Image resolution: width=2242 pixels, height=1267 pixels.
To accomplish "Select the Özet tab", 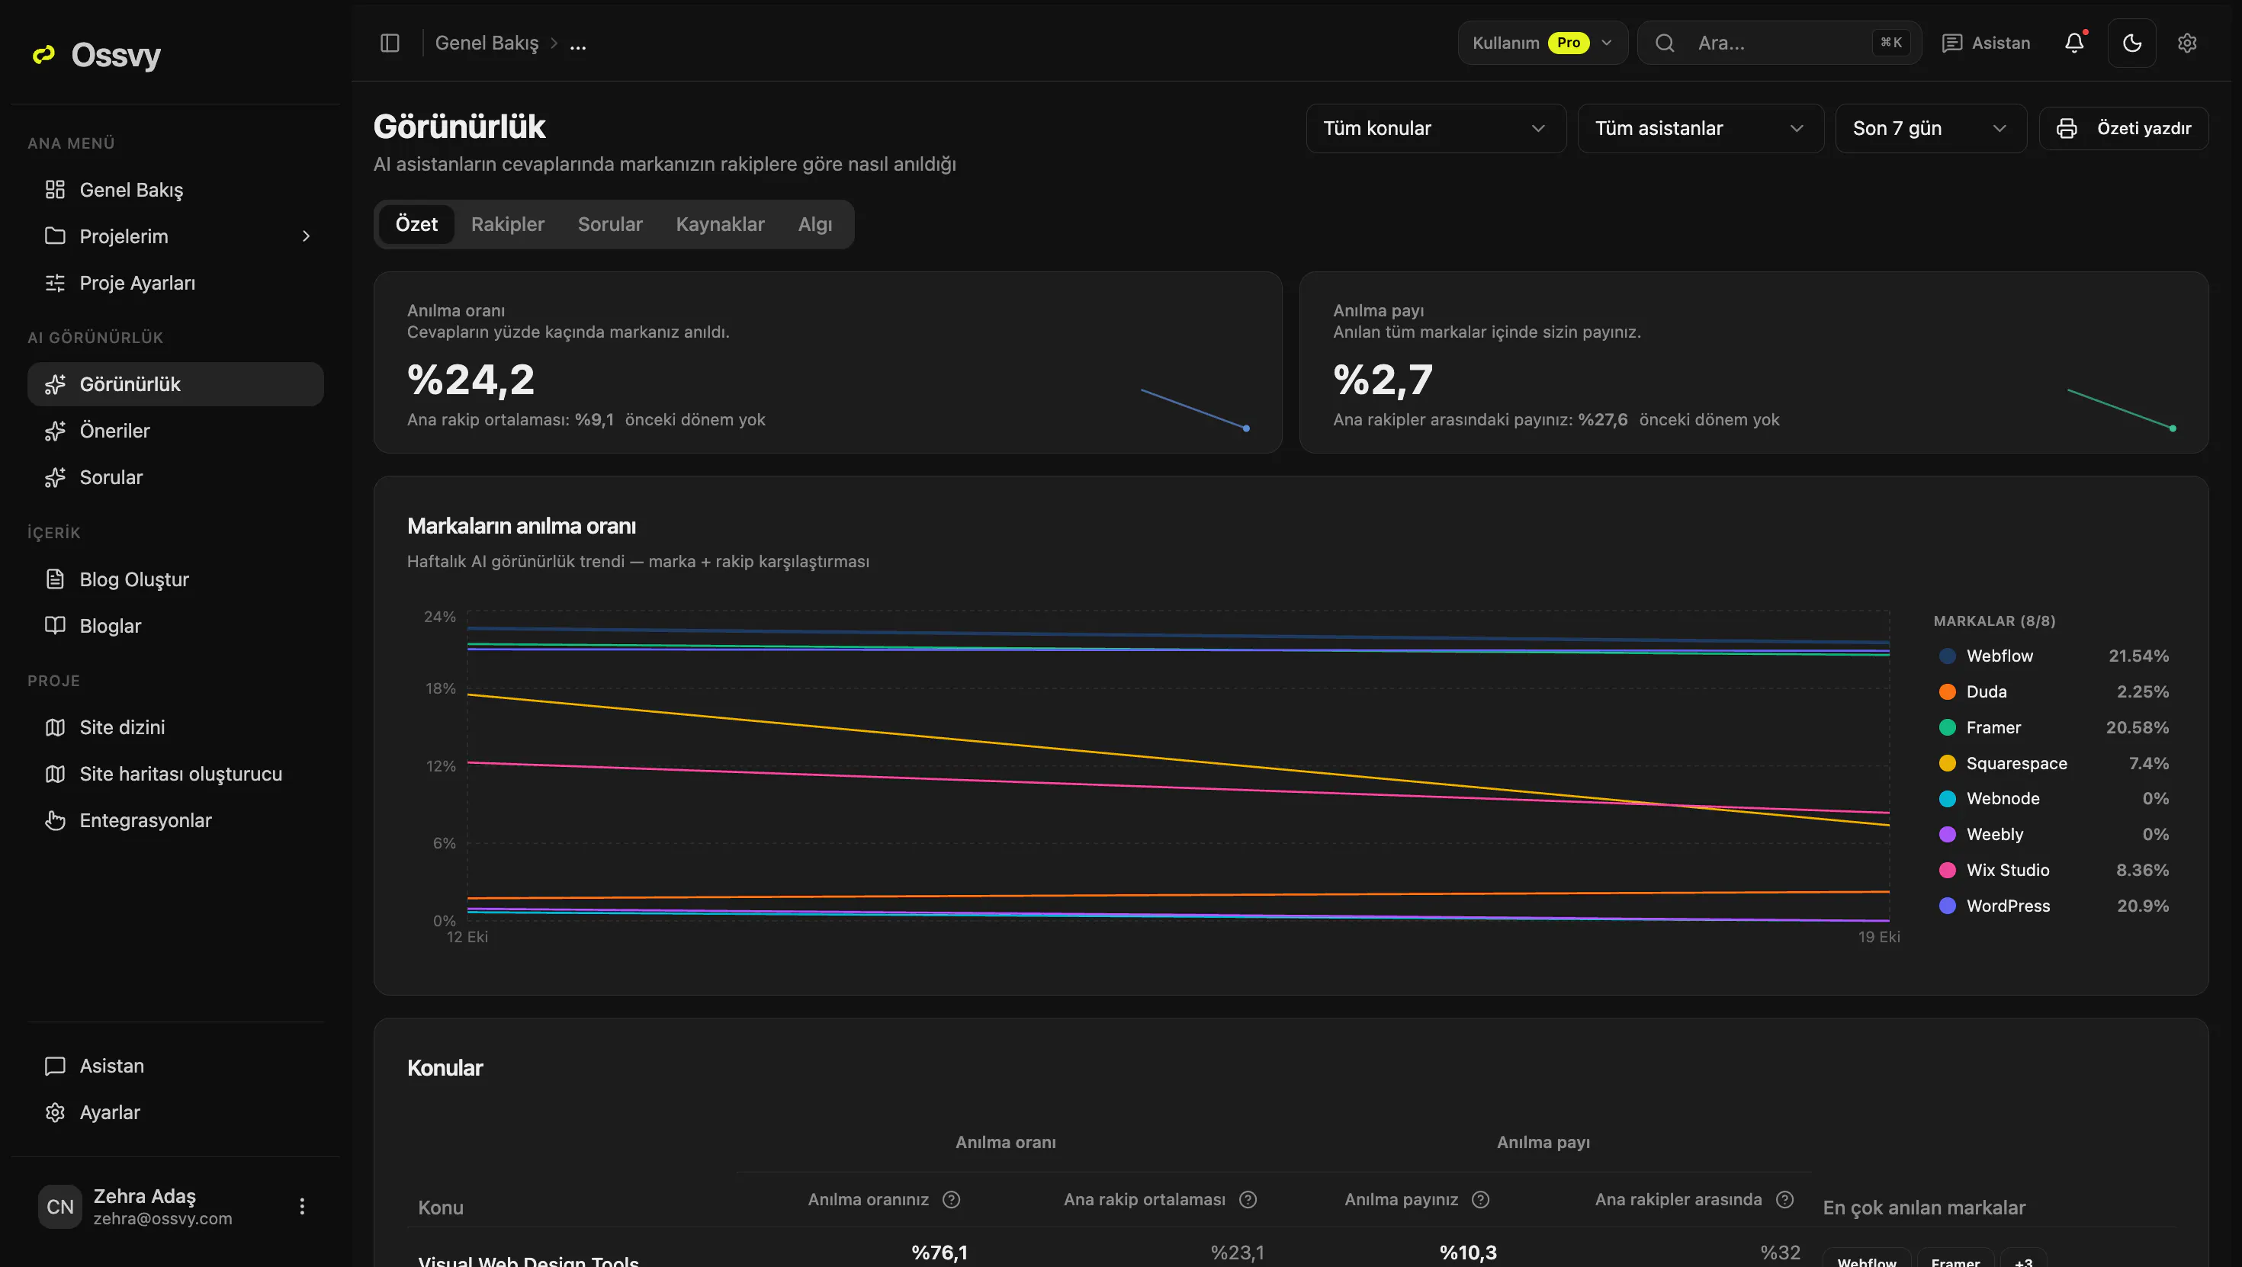I will pos(416,225).
